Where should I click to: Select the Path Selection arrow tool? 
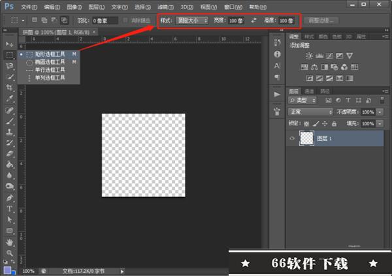click(10, 219)
